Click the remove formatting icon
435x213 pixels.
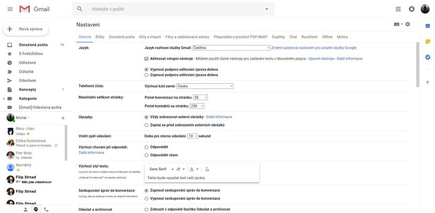point(207,169)
